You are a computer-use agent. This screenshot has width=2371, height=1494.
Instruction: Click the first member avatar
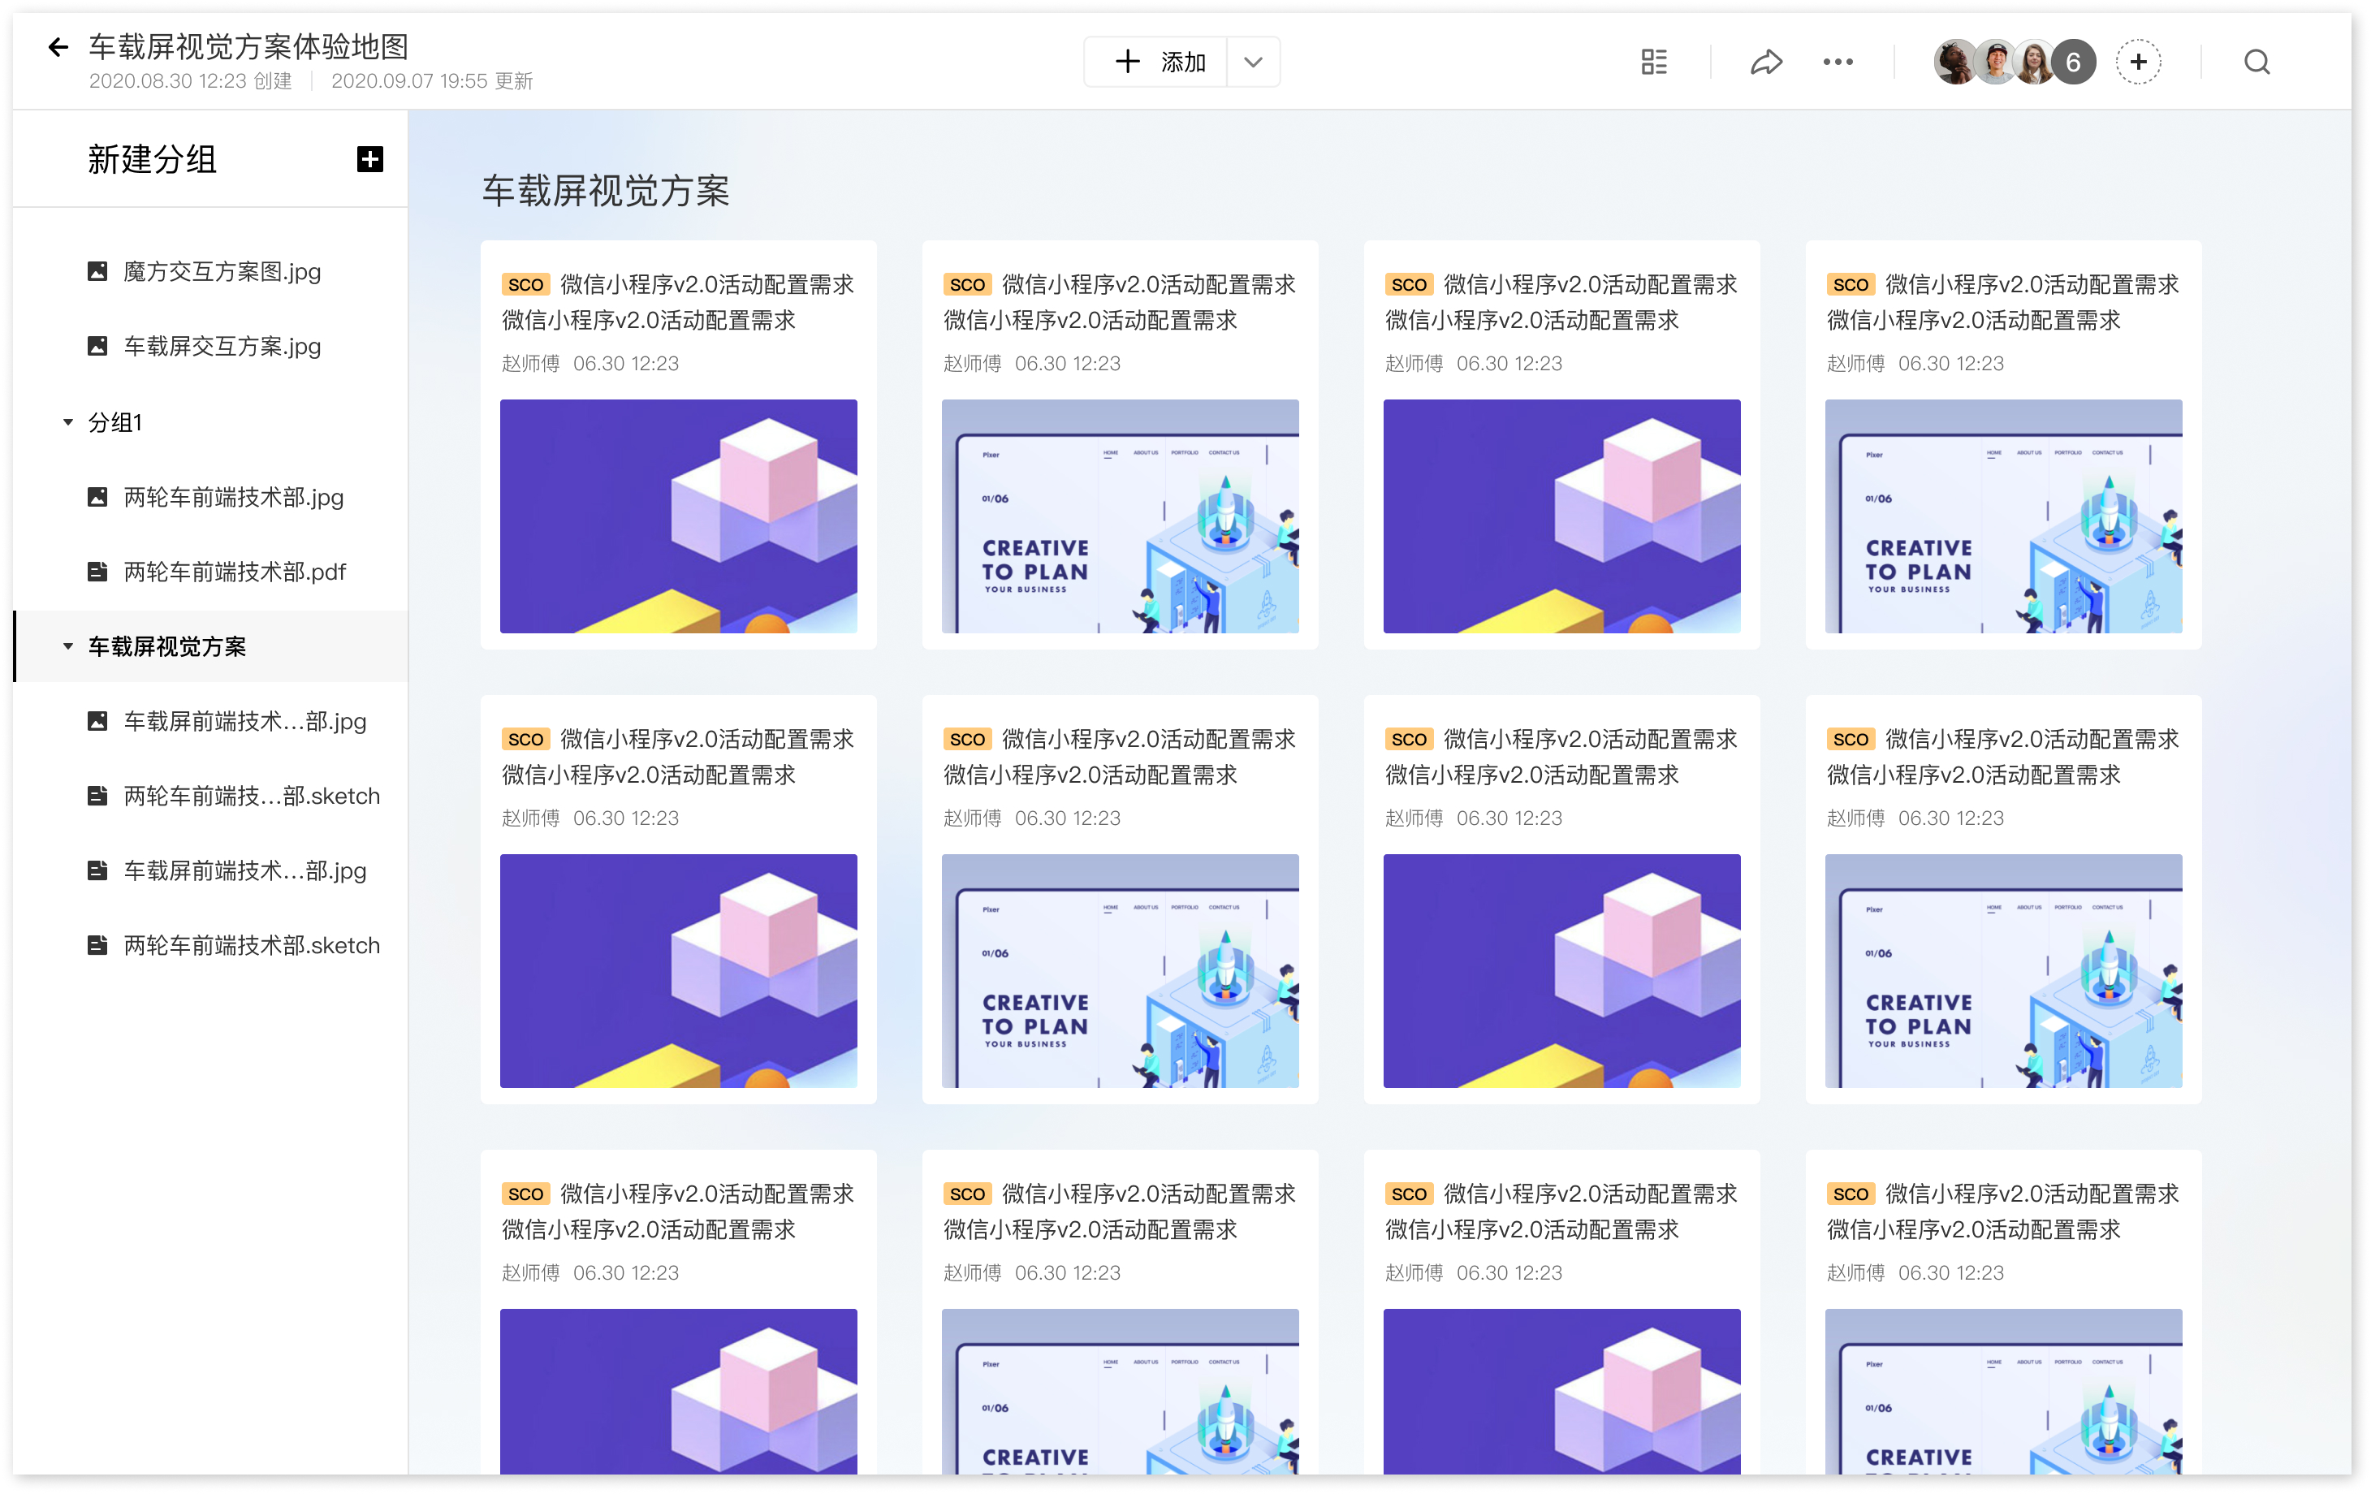coord(1954,62)
